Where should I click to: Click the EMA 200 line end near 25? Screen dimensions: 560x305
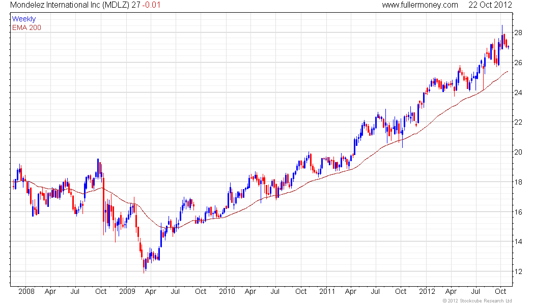click(x=507, y=72)
